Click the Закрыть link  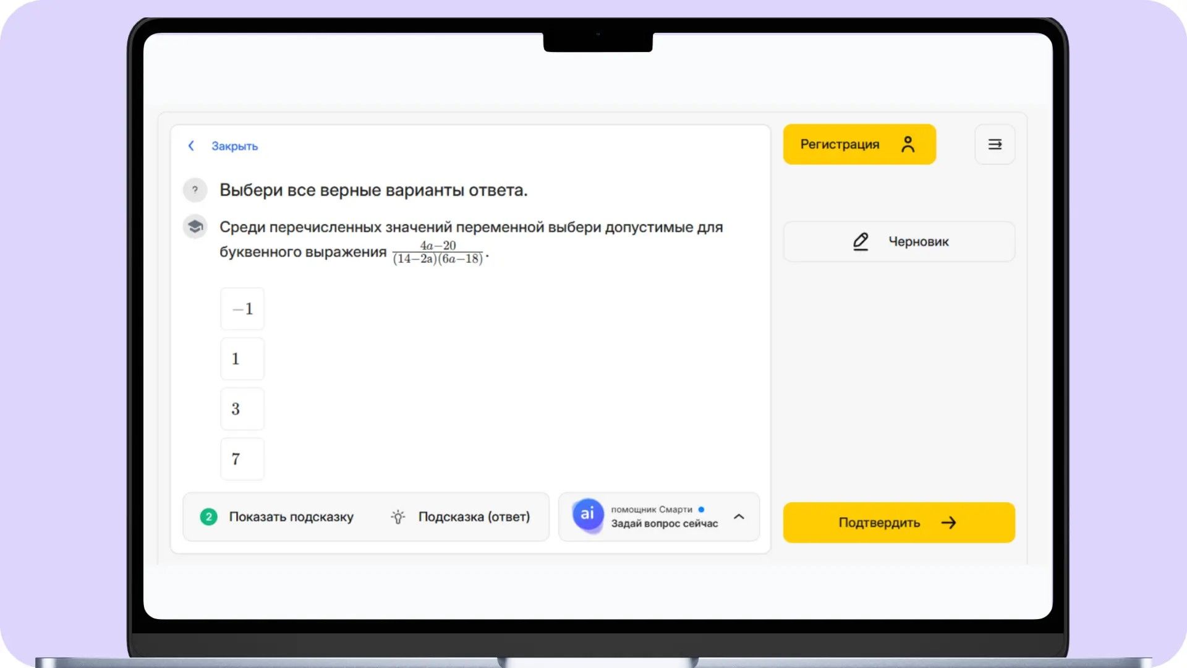234,146
